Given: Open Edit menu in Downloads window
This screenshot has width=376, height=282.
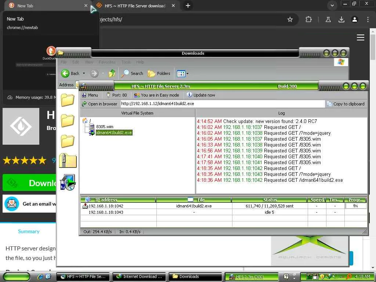Looking at the screenshot, I should coord(76,62).
